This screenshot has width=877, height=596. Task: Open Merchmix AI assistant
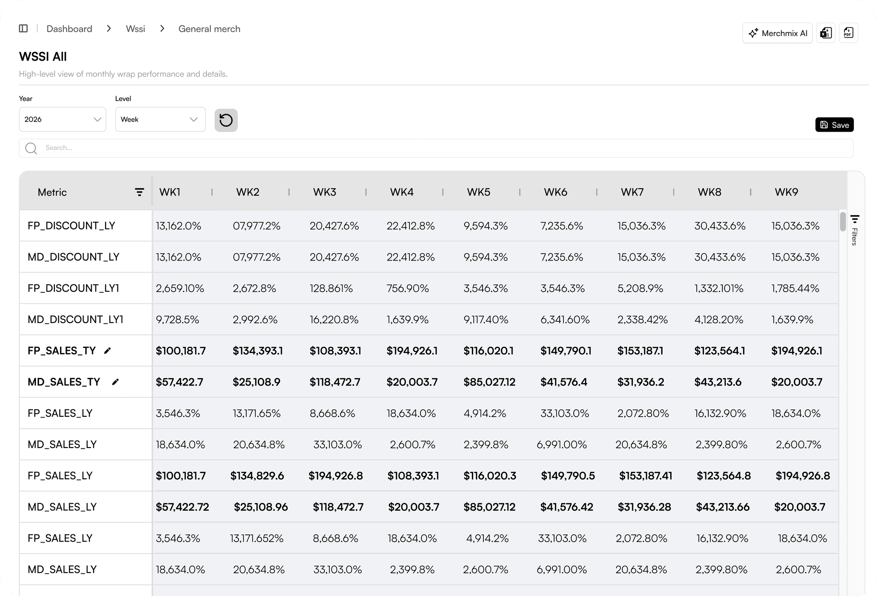tap(777, 33)
